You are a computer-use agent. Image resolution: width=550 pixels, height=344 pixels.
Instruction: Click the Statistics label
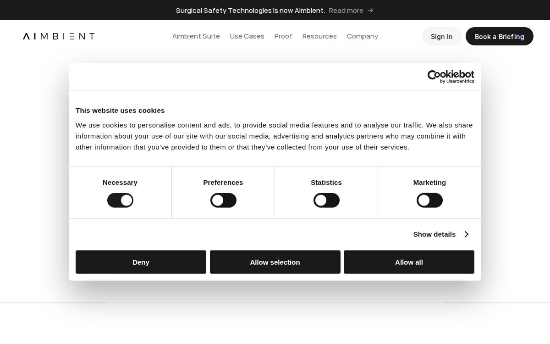(326, 183)
